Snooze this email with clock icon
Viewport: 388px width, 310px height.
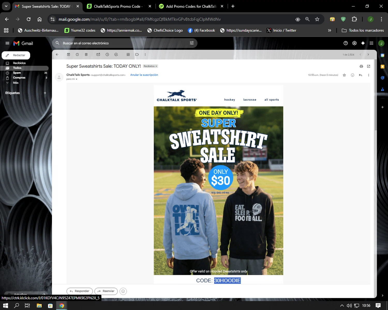pyautogui.click(x=107, y=55)
